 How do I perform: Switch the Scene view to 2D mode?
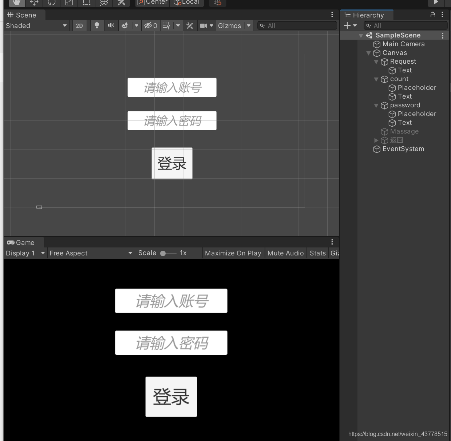pyautogui.click(x=80, y=25)
